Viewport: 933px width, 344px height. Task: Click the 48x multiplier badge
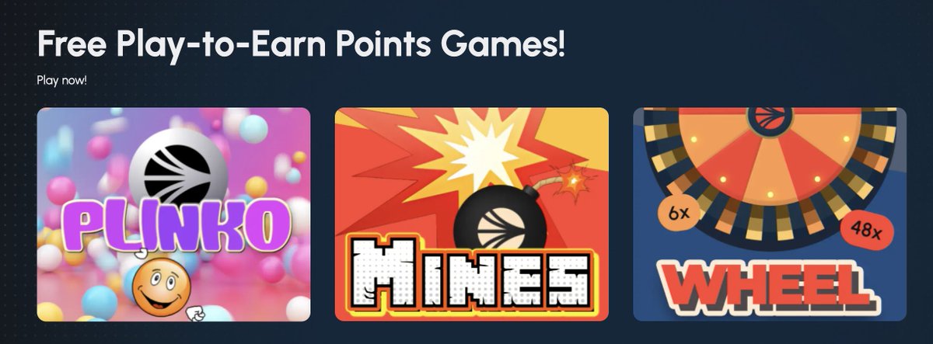pyautogui.click(x=865, y=228)
